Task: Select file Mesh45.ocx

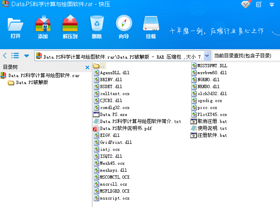Action: click(x=109, y=163)
